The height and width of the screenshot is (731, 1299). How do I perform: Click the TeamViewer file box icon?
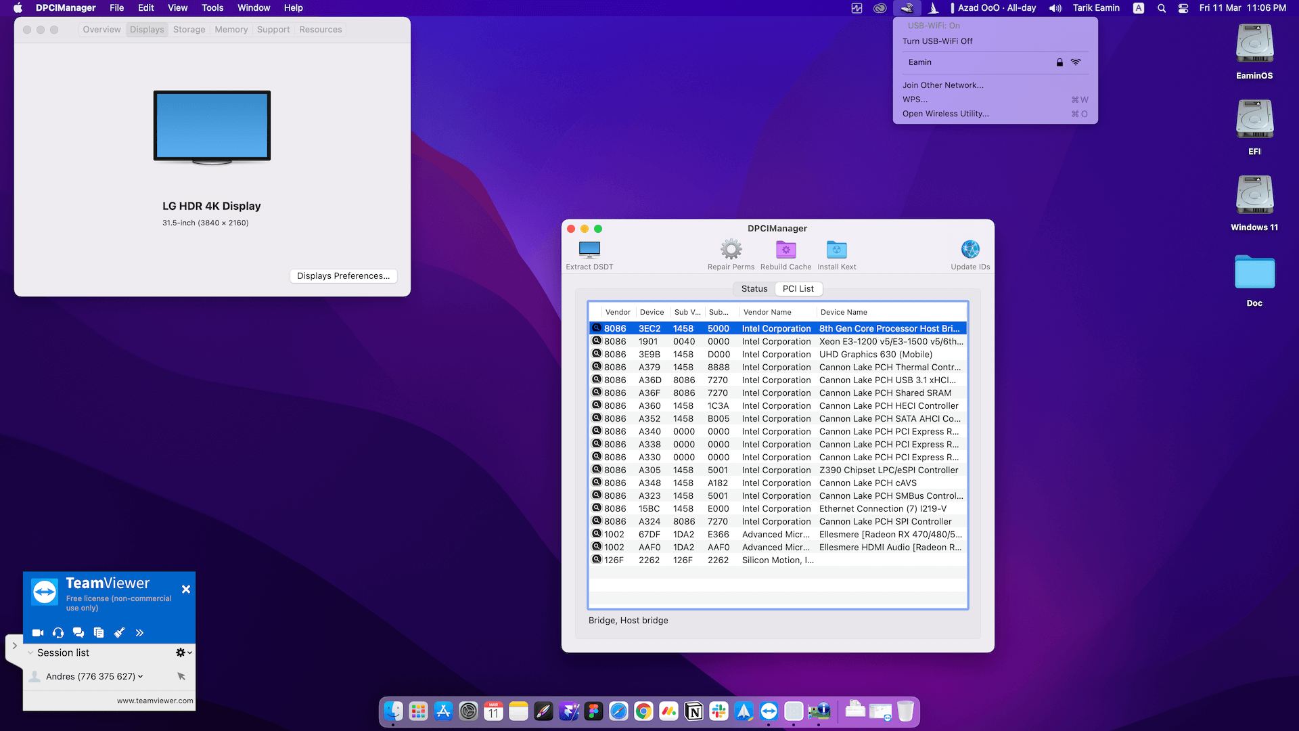(x=99, y=633)
